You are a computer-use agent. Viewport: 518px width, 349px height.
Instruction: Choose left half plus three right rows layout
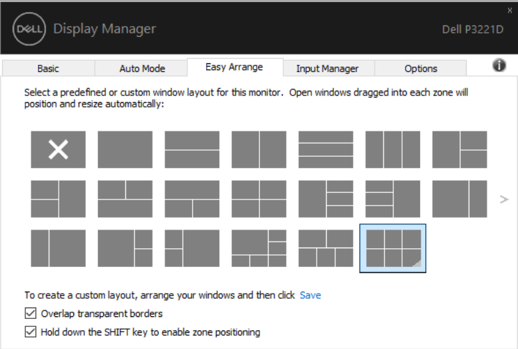pyautogui.click(x=326, y=199)
